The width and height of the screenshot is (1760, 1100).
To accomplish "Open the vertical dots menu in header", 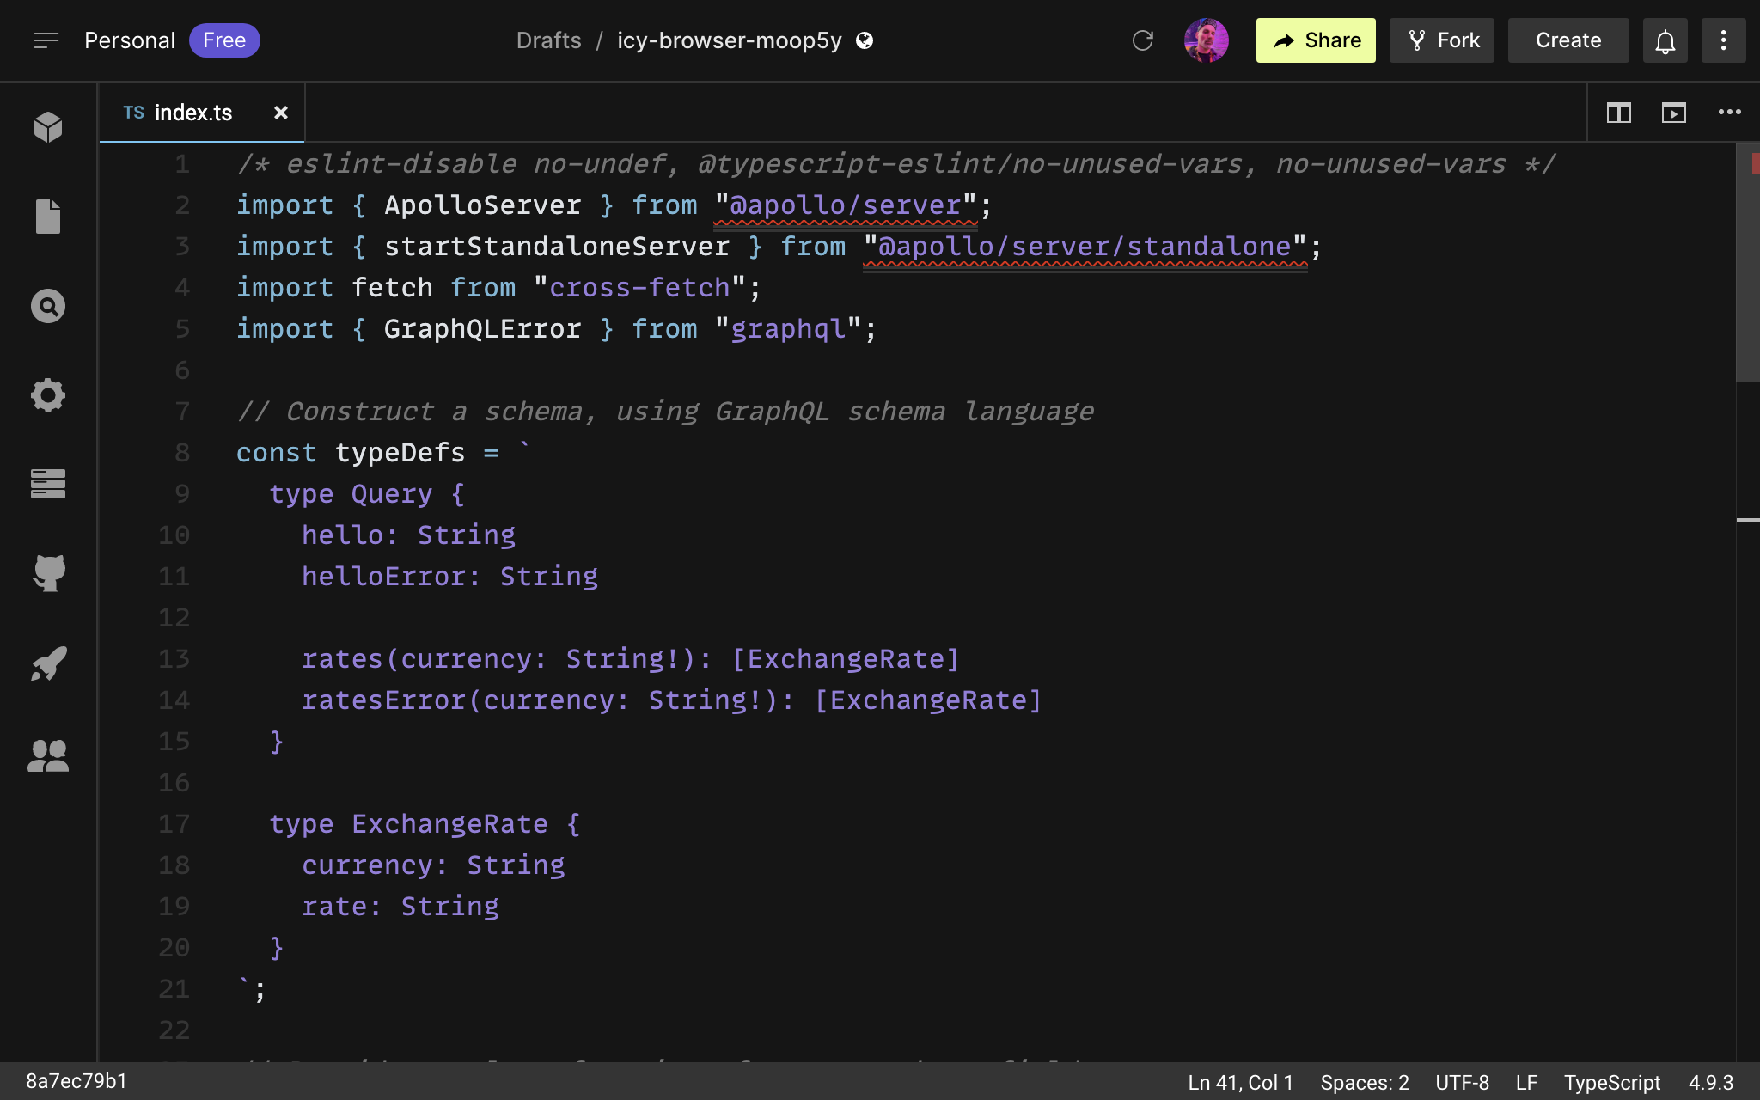I will tap(1723, 40).
